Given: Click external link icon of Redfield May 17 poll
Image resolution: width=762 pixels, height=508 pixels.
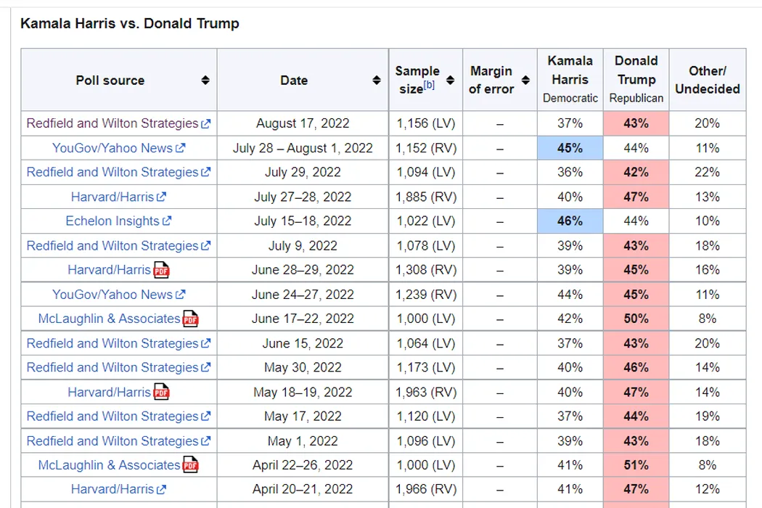Looking at the screenshot, I should 206,417.
